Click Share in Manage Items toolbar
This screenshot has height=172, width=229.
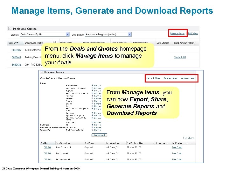157,78
